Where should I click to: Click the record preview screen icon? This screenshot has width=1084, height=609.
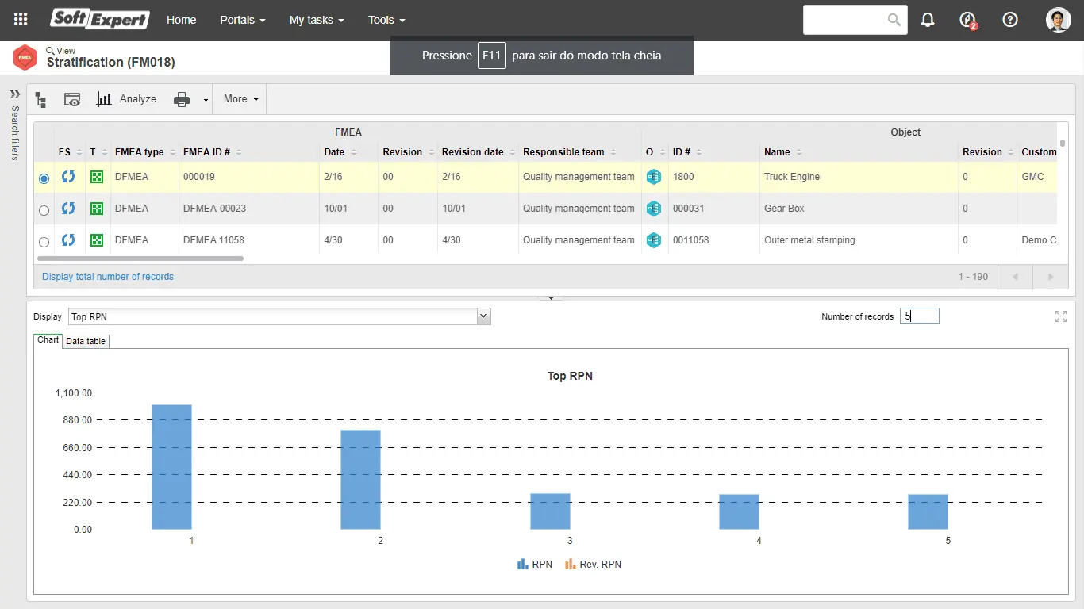tap(72, 98)
